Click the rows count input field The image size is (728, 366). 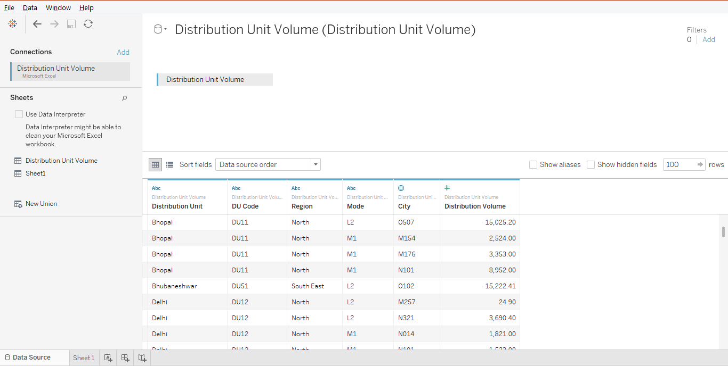pyautogui.click(x=679, y=165)
